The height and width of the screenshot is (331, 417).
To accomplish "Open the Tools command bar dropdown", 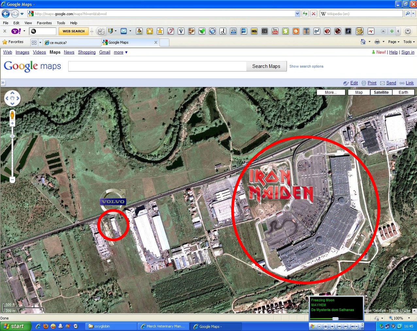I will click(x=409, y=42).
